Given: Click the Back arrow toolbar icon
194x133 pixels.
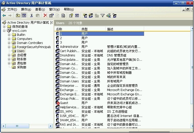Looking at the screenshot, I should coord(4,16).
